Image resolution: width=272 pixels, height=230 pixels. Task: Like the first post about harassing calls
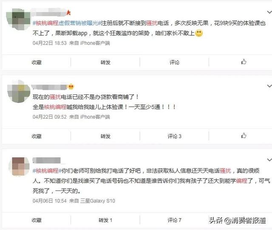244,62
